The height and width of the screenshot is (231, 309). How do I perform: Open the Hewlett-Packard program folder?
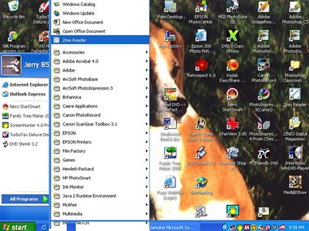pyautogui.click(x=101, y=169)
